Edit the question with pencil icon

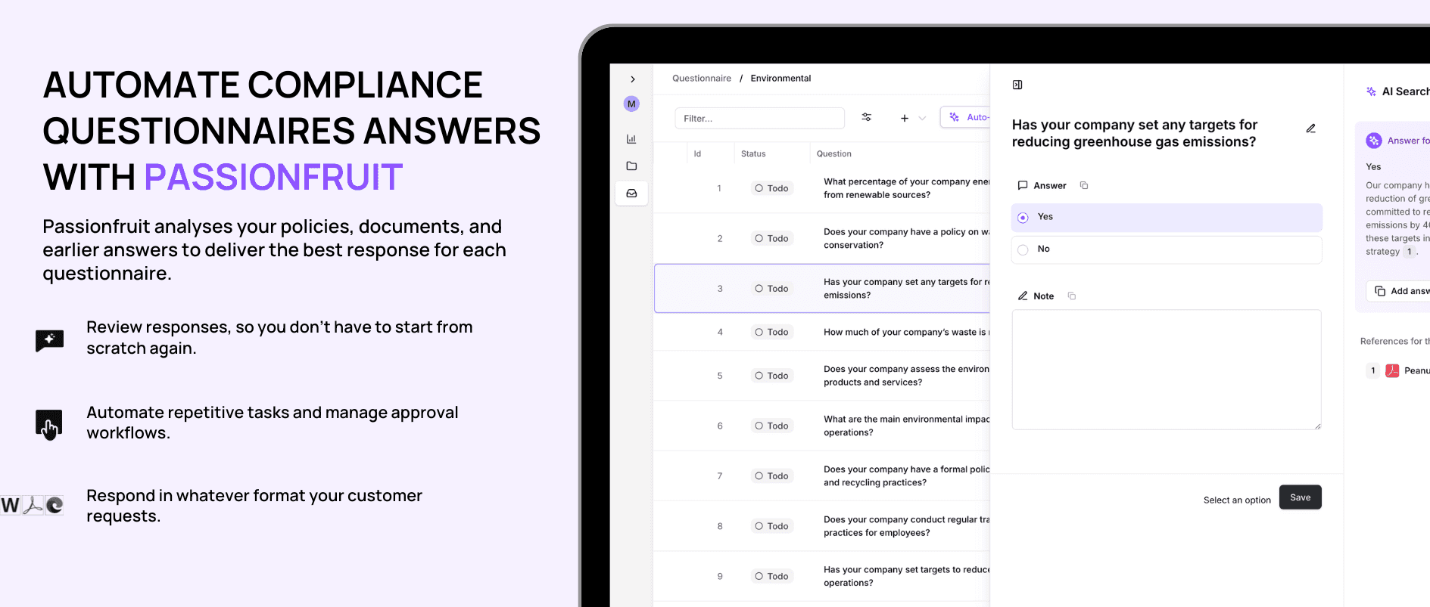[x=1310, y=129]
